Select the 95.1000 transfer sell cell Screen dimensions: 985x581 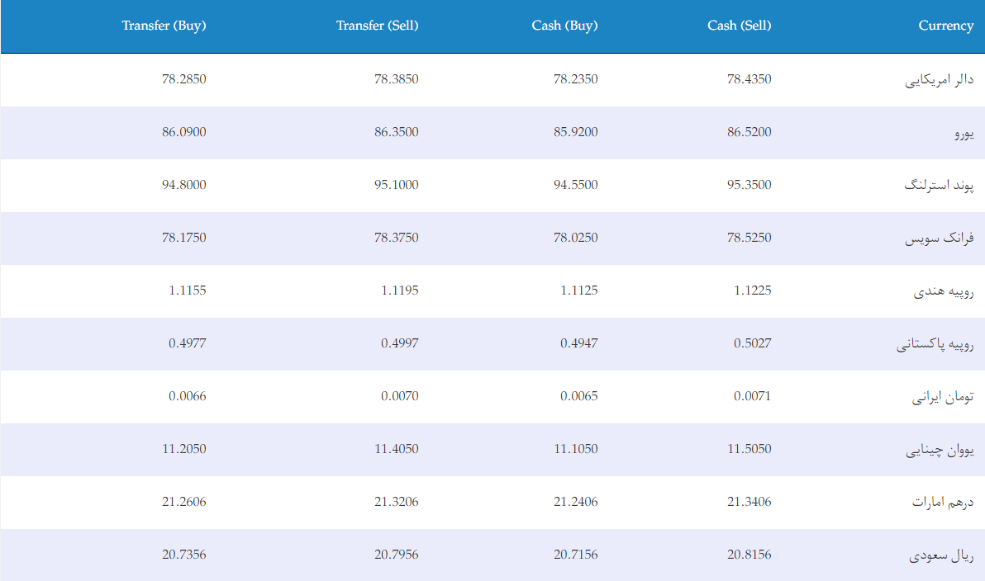397,185
